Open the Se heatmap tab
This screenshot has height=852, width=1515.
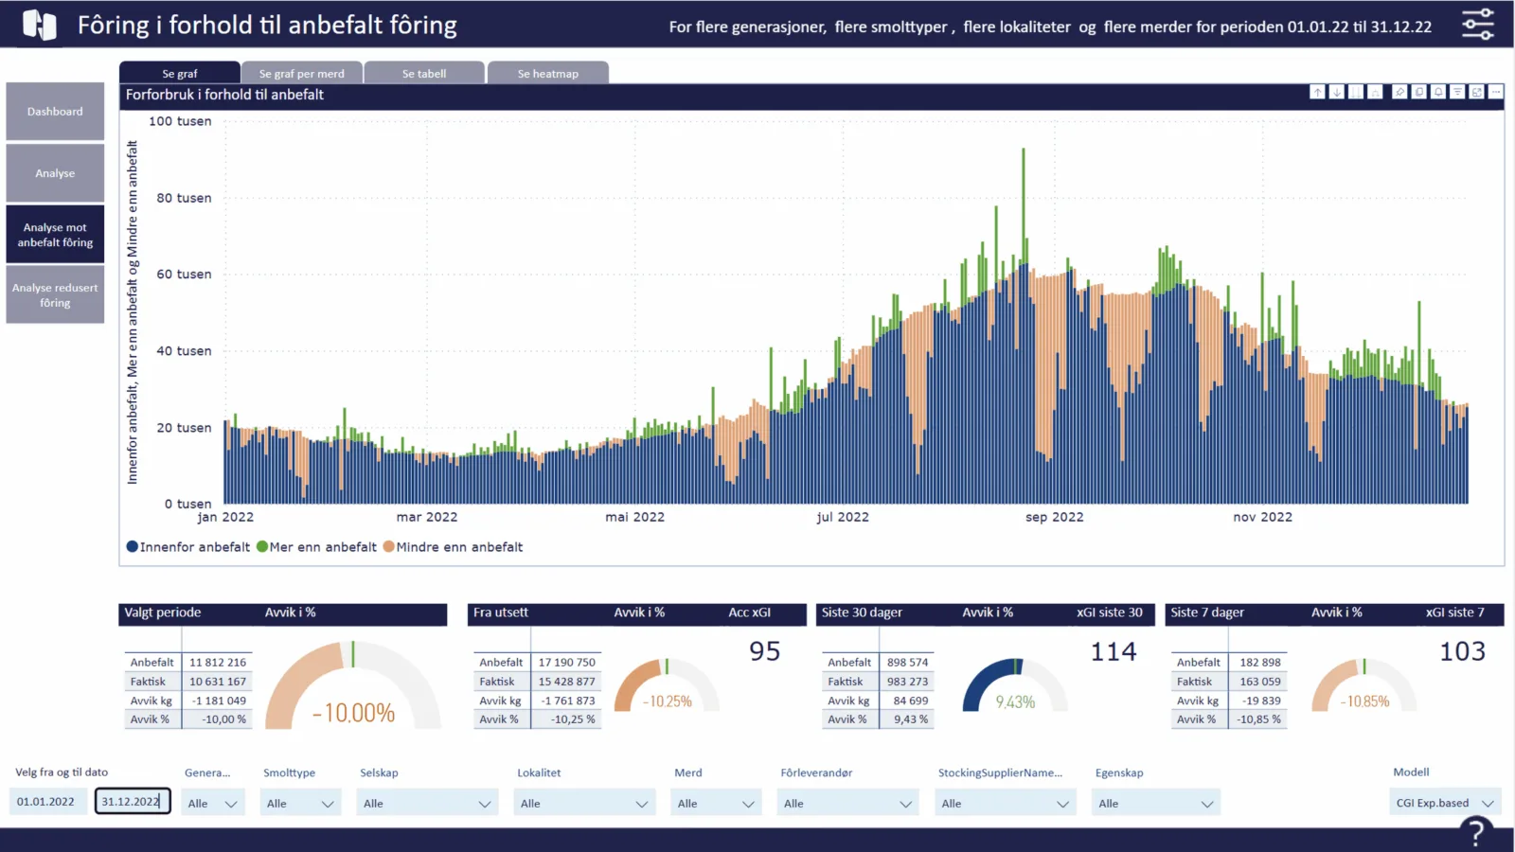pyautogui.click(x=548, y=73)
